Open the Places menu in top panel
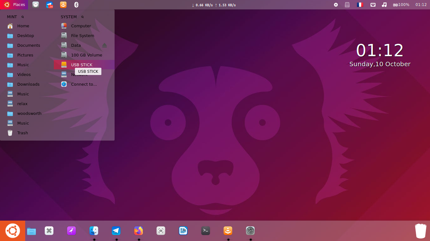Viewport: 430px width, 241px height. click(x=14, y=5)
